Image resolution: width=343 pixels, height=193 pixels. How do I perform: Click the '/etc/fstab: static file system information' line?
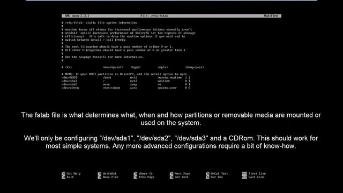coord(100,23)
